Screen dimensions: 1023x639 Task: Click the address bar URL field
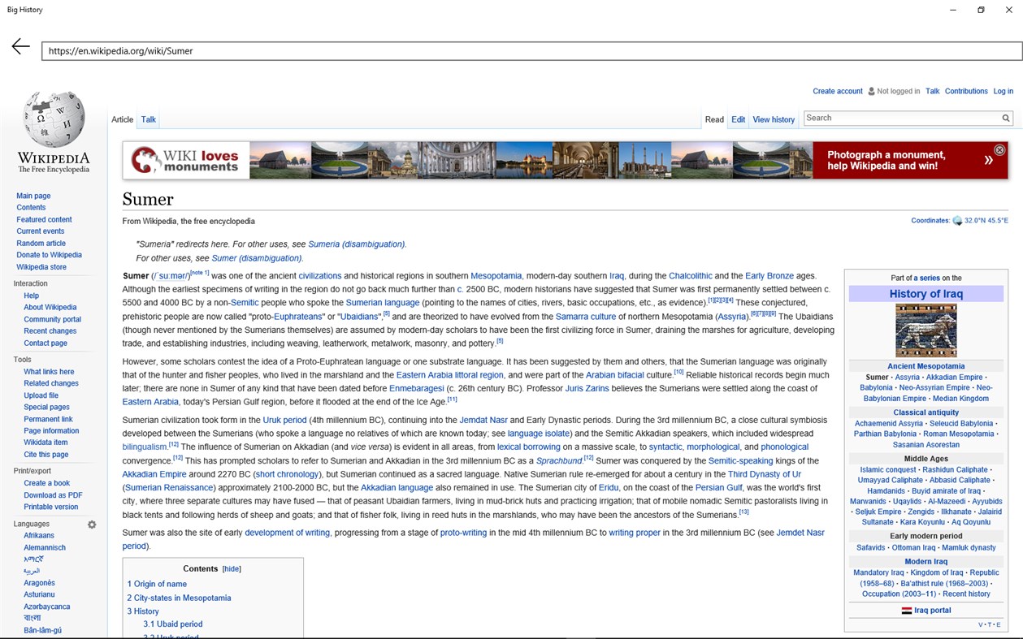531,51
